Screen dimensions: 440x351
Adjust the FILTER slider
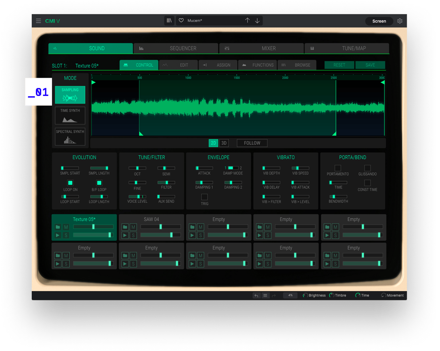click(166, 183)
